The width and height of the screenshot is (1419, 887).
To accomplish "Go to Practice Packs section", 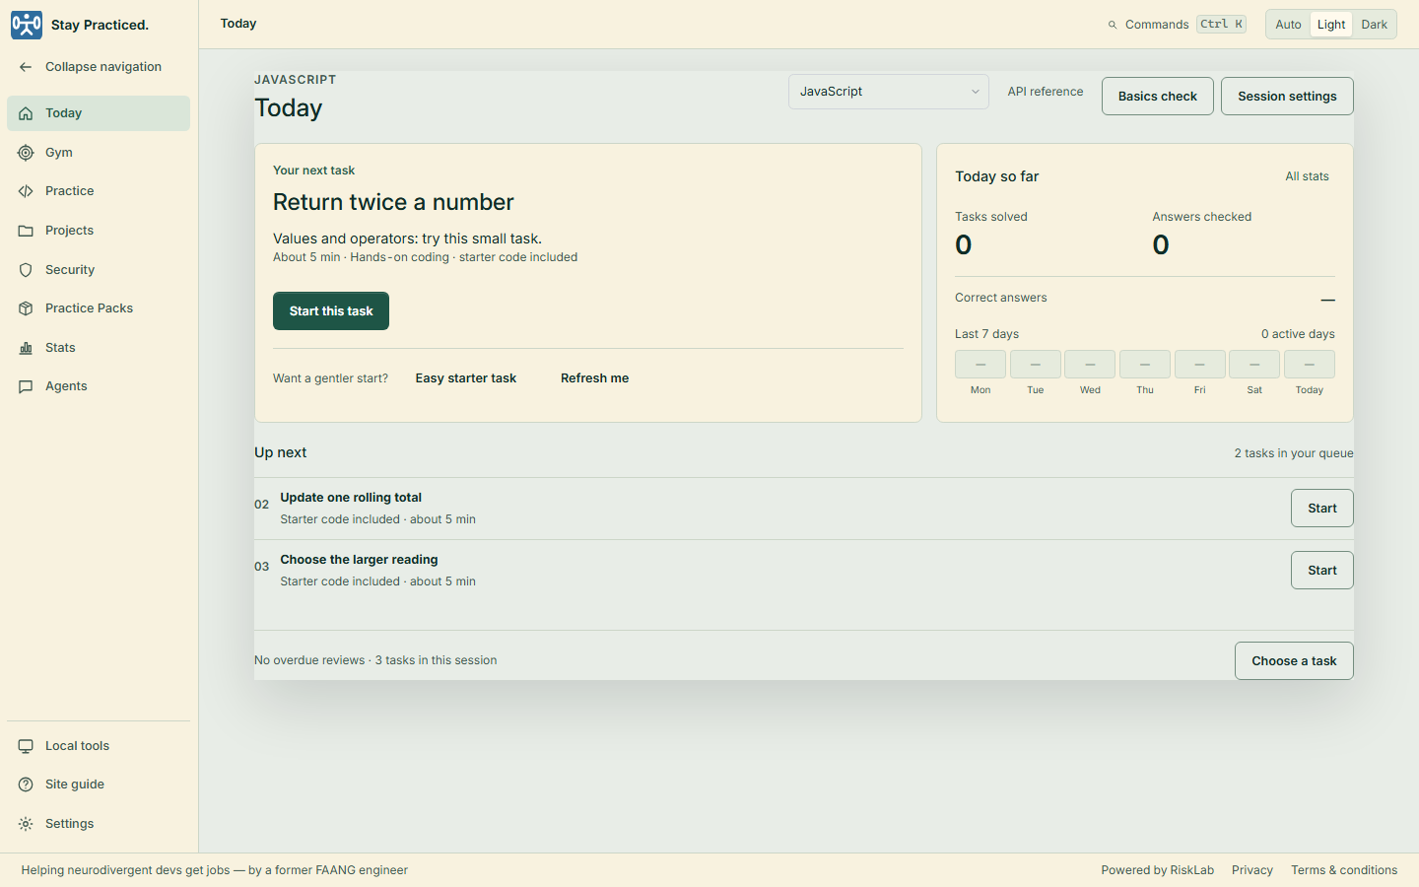I will click(x=99, y=308).
